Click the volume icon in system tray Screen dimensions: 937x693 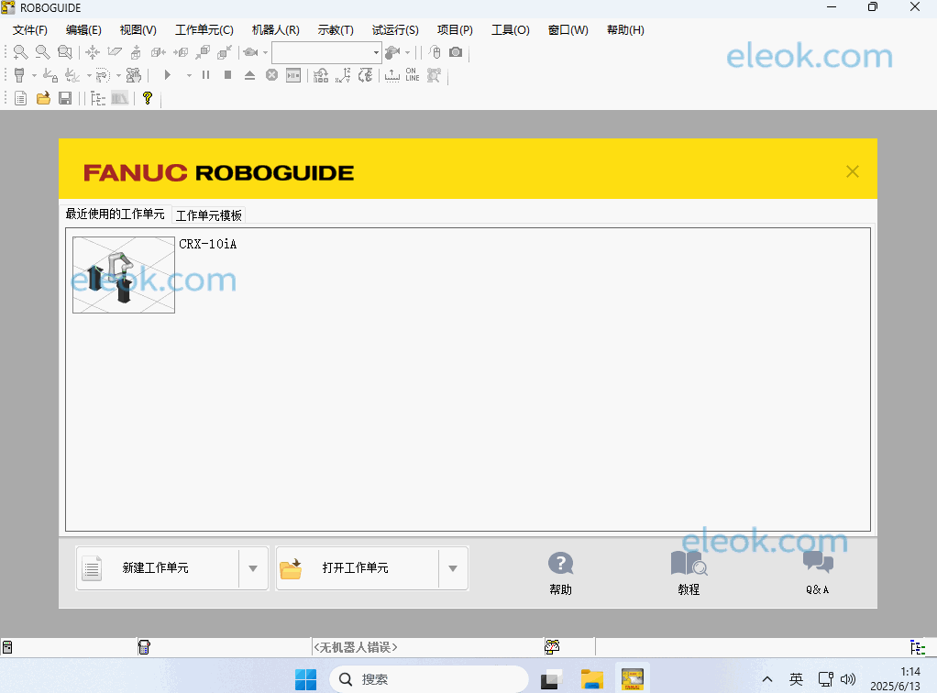coord(848,679)
